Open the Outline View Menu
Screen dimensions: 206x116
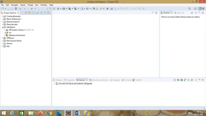pyautogui.click(x=196, y=13)
